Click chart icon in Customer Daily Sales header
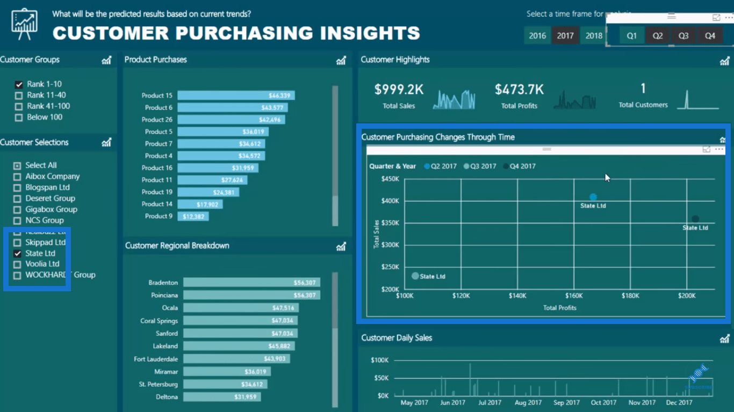 [724, 339]
